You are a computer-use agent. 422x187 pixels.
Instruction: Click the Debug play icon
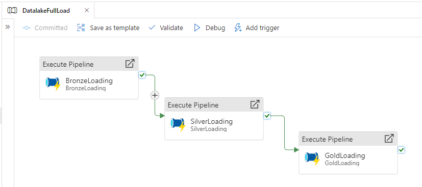click(x=197, y=28)
